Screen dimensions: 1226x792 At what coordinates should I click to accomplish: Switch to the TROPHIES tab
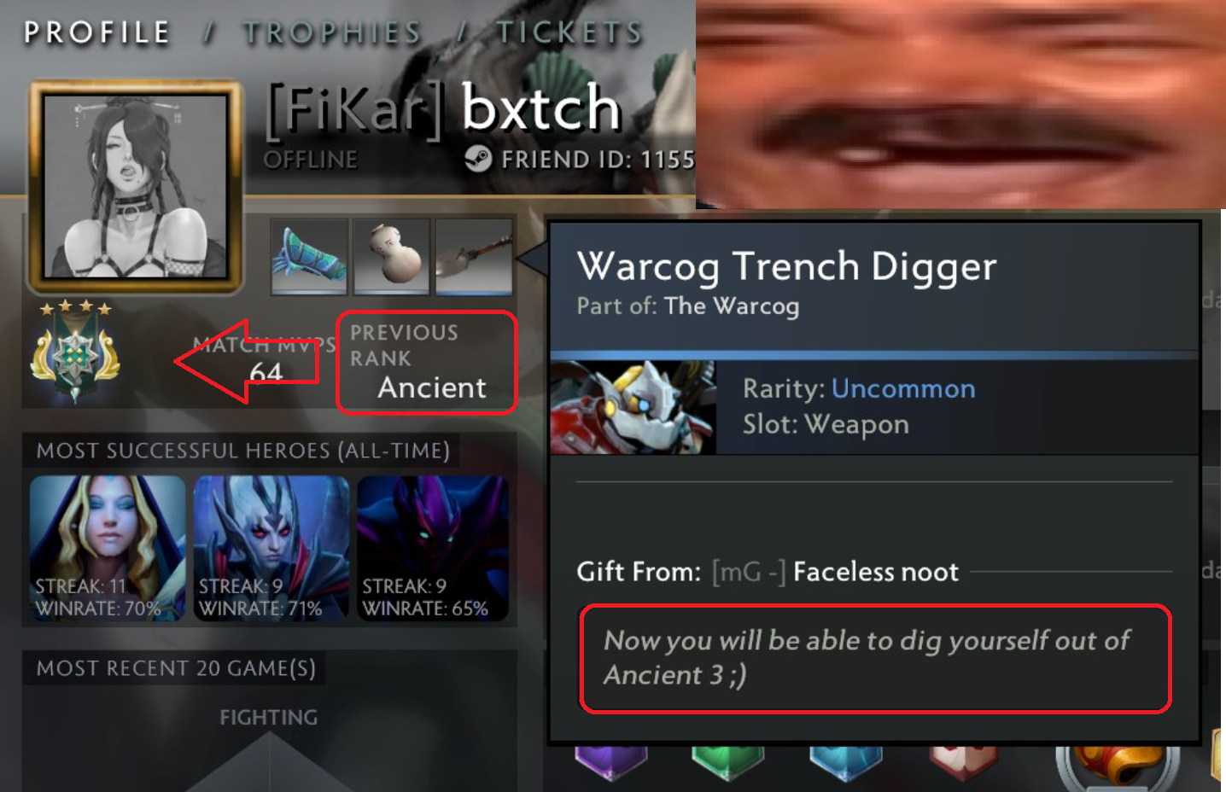click(x=332, y=32)
